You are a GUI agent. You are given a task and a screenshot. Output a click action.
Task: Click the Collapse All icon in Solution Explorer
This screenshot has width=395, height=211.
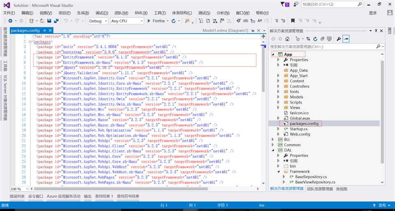pos(322,39)
